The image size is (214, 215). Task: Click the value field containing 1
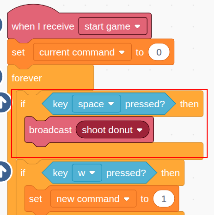click(164, 199)
